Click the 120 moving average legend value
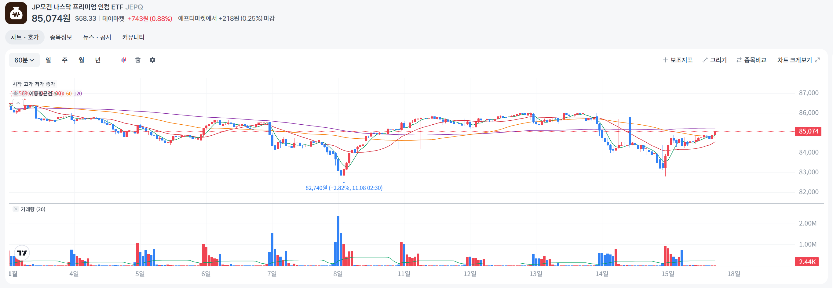 [x=78, y=94]
